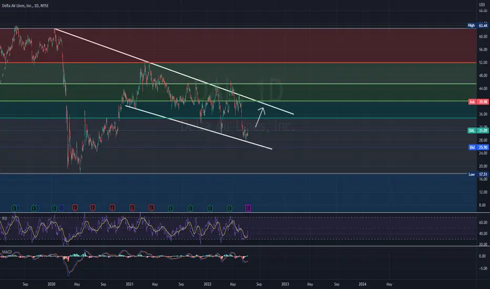Click the 44.00 value on price scale
Viewport: 490px width, 289px height.
483,88
